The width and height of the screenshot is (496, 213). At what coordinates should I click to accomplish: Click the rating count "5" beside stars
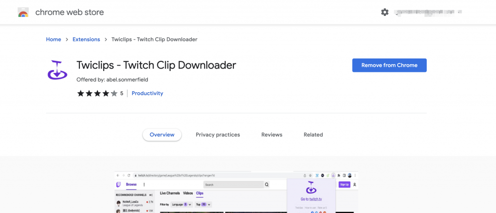(x=122, y=93)
